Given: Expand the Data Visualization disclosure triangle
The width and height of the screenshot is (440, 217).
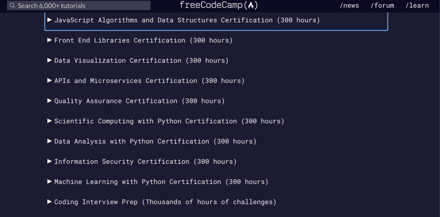Looking at the screenshot, I should 50,60.
